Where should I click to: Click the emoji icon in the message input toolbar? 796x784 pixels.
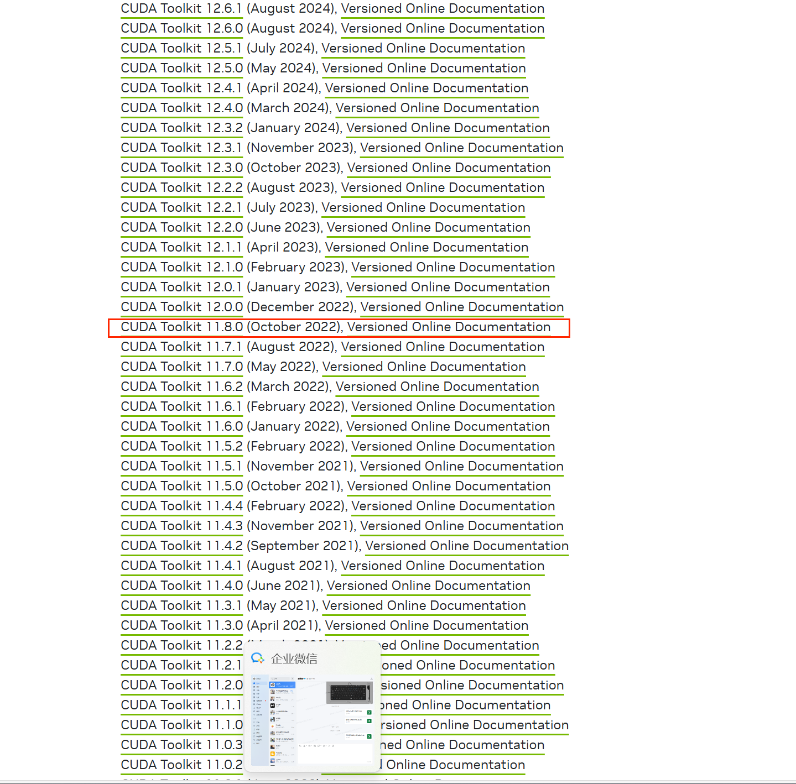click(x=300, y=746)
